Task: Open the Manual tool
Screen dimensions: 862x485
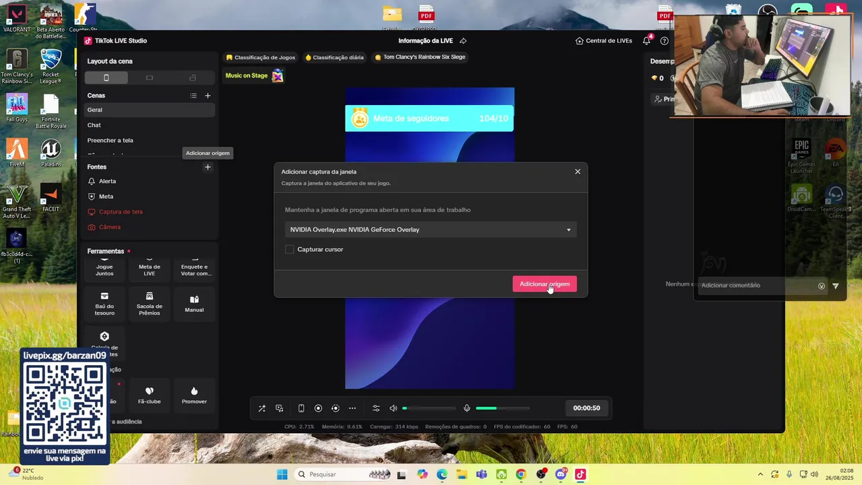Action: [x=194, y=304]
